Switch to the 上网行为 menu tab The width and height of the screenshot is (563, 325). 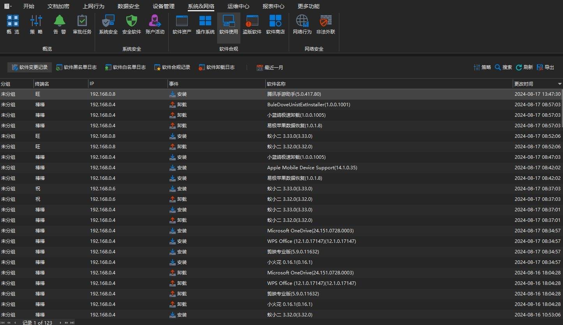click(x=94, y=6)
